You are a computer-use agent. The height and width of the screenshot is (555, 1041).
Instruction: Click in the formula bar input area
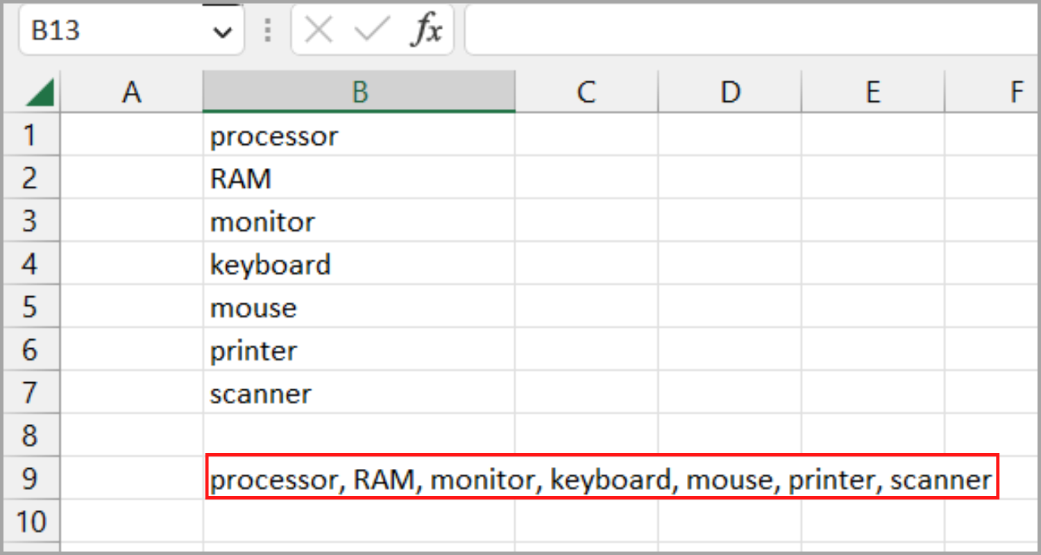(750, 31)
